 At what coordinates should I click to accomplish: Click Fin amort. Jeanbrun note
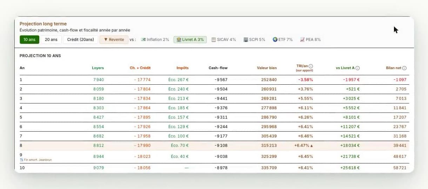tap(35, 160)
